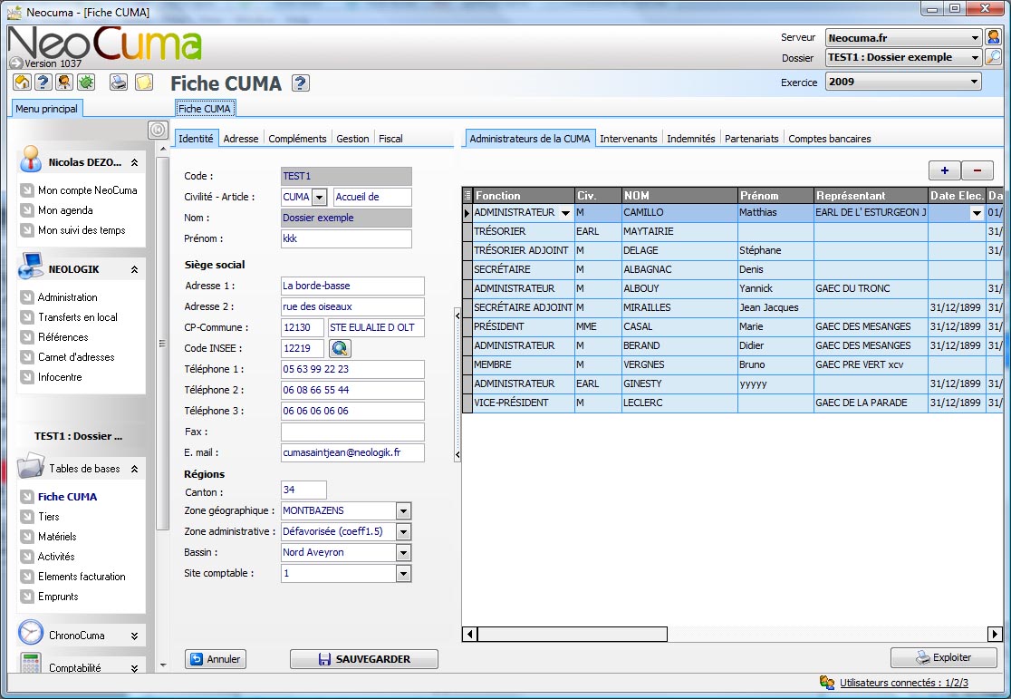The width and height of the screenshot is (1011, 699).
Task: Open the Bassin dropdown
Action: (404, 553)
